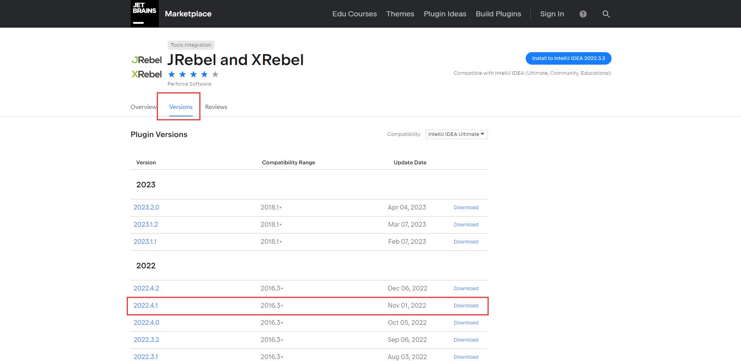Download the Dec 06, 2022 release
The image size is (741, 361).
[x=466, y=289]
